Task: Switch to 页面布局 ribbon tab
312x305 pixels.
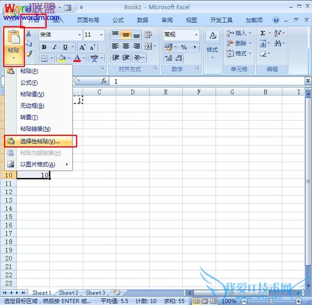Action: pos(88,20)
